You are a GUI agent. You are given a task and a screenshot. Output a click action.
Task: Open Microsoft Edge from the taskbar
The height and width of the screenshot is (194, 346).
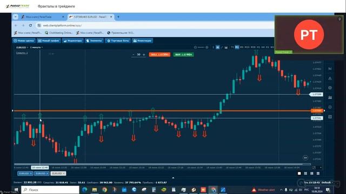[x=85, y=190]
